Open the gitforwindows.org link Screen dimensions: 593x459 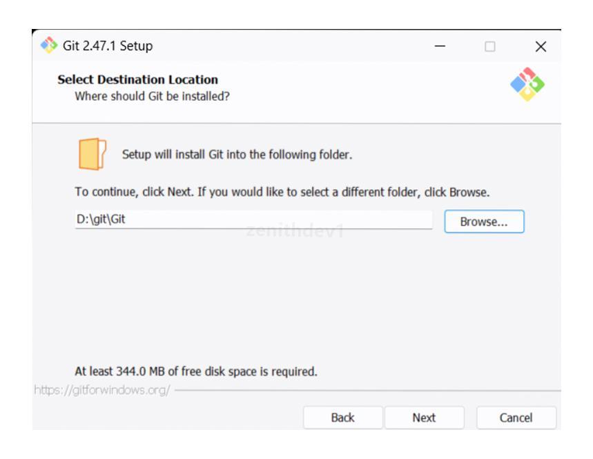coord(102,390)
